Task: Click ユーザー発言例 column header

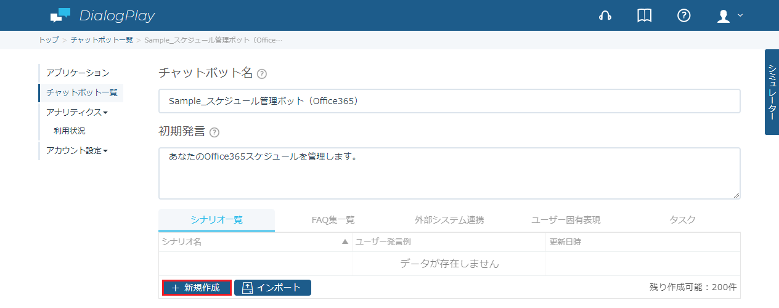Action: pyautogui.click(x=449, y=242)
